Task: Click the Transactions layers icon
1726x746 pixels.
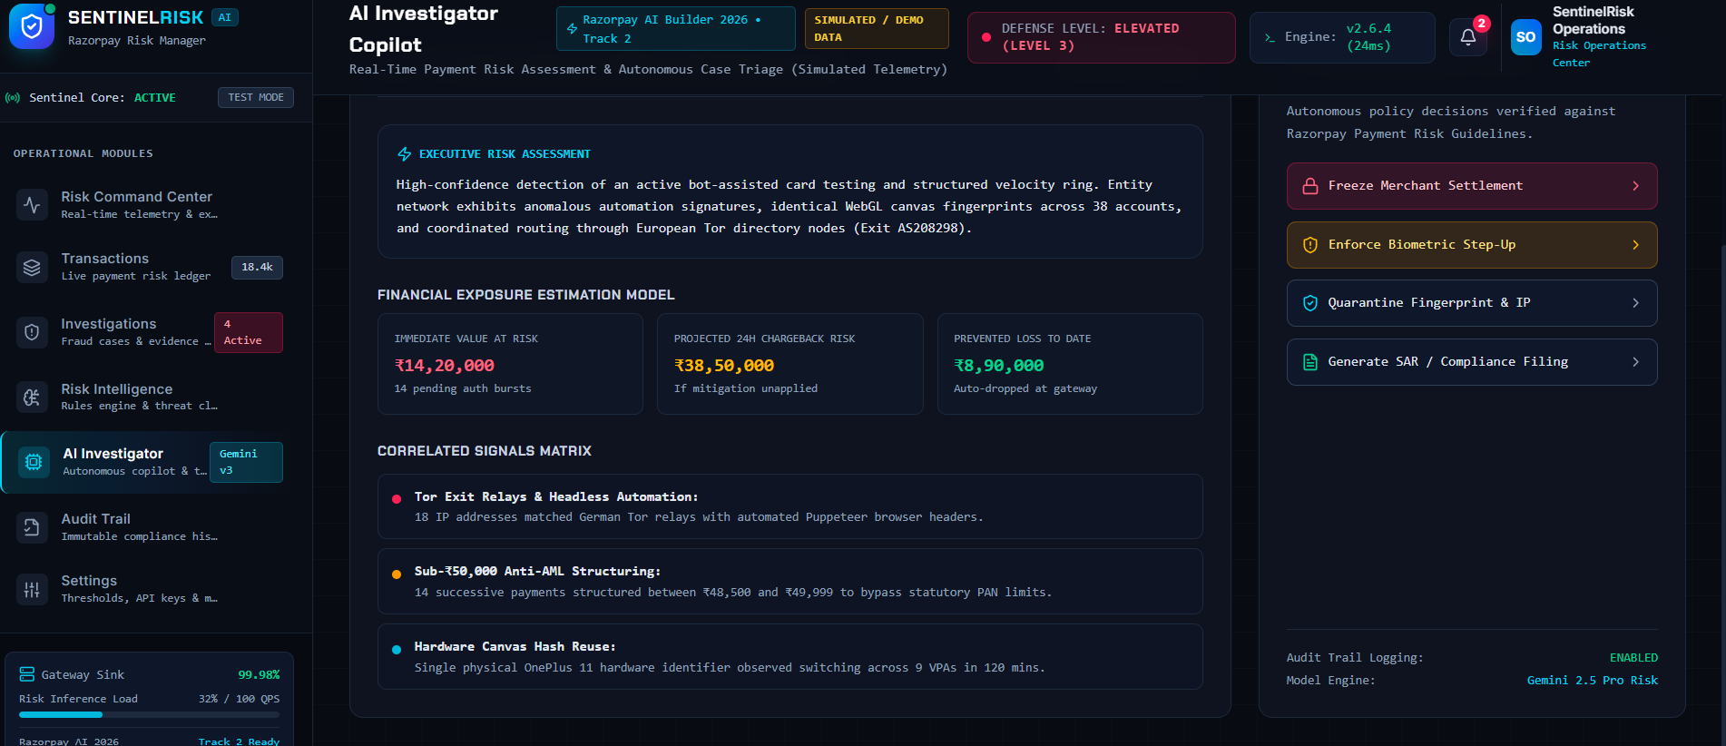Action: click(x=32, y=267)
